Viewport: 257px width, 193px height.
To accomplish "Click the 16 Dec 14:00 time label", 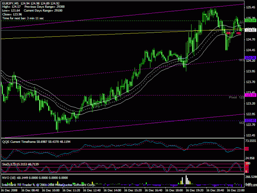I will pyautogui.click(x=112, y=191).
